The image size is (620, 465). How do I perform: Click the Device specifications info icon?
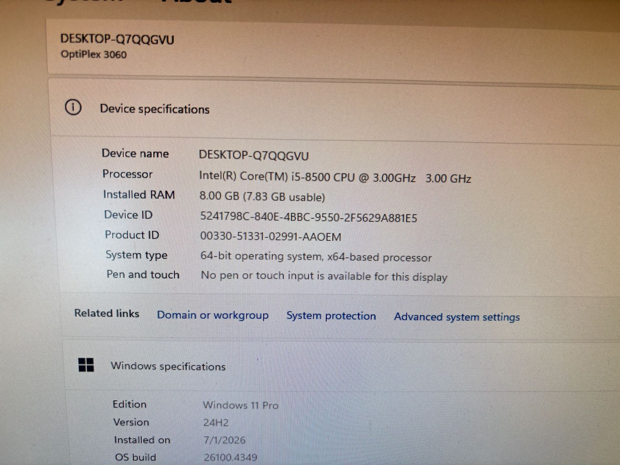point(73,107)
